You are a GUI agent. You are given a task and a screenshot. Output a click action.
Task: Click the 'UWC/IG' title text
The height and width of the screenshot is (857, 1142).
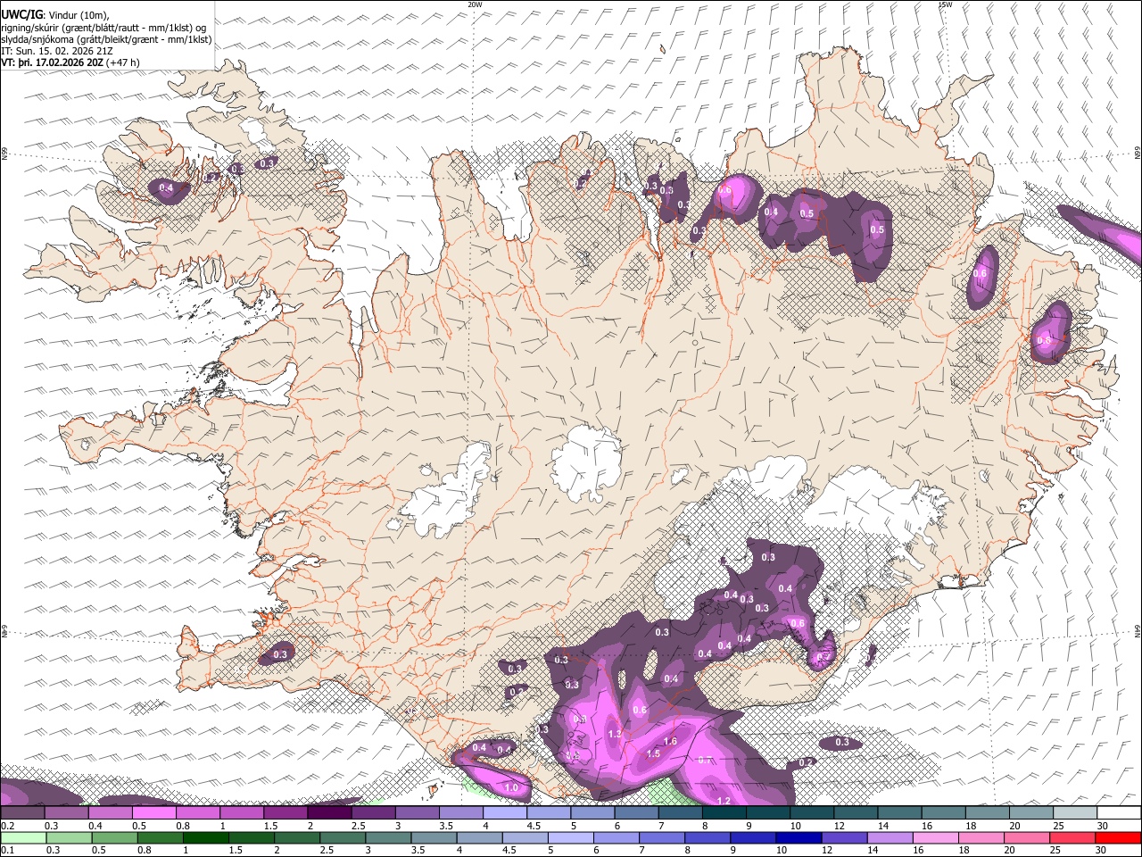click(21, 15)
